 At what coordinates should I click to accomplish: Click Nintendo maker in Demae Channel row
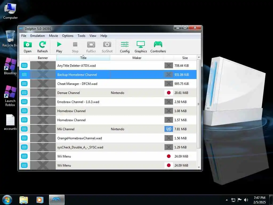[x=118, y=93]
